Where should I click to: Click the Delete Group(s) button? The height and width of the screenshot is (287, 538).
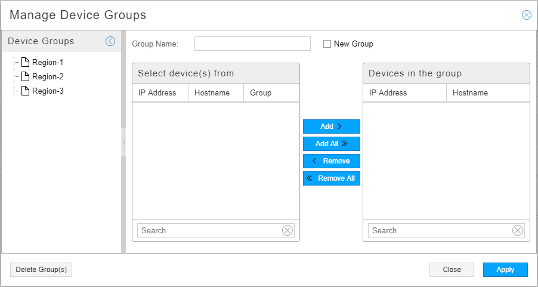point(41,270)
